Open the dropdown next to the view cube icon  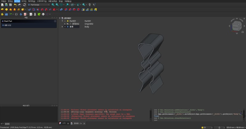pos(64,5)
